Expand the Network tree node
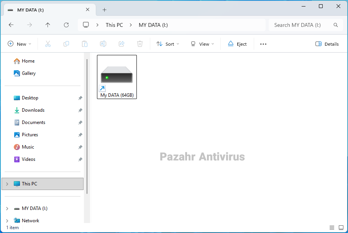This screenshot has width=348, height=233. tap(7, 221)
